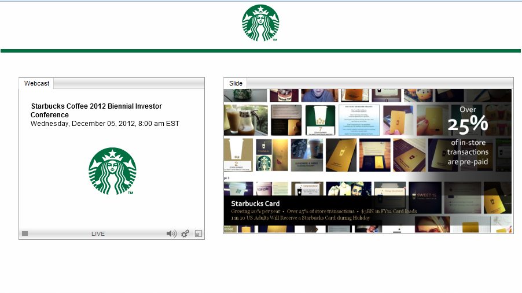Image resolution: width=522 pixels, height=293 pixels.
Task: Select the iced coffee pitcher photo
Action: point(245,120)
